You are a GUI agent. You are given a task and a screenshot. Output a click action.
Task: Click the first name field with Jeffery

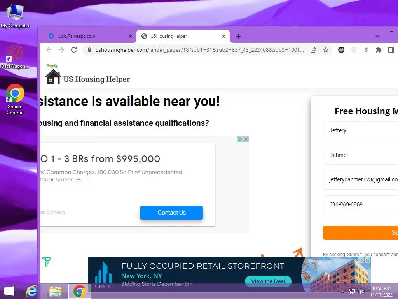click(x=360, y=131)
